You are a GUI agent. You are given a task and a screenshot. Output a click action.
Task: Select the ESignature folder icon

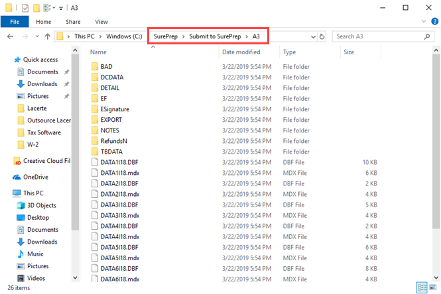point(95,109)
